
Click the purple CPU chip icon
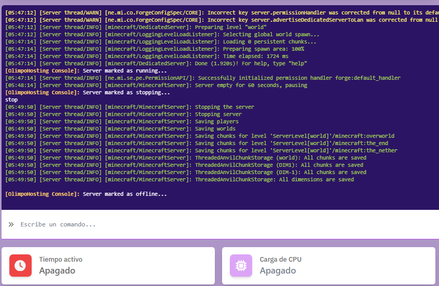(241, 265)
